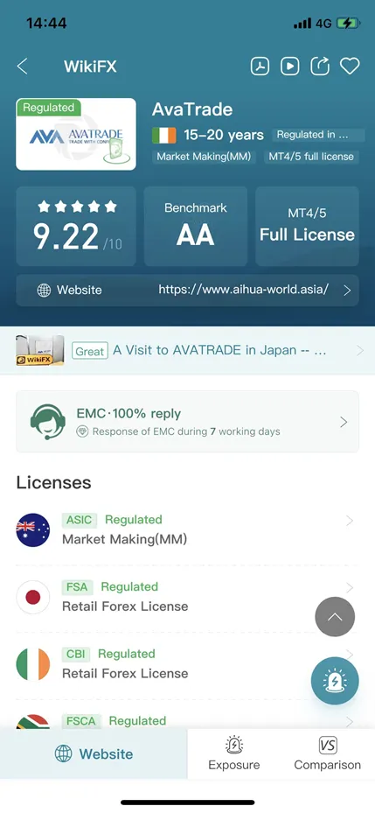
Task: Tap the MT4/5 Full License card
Action: [x=307, y=226]
